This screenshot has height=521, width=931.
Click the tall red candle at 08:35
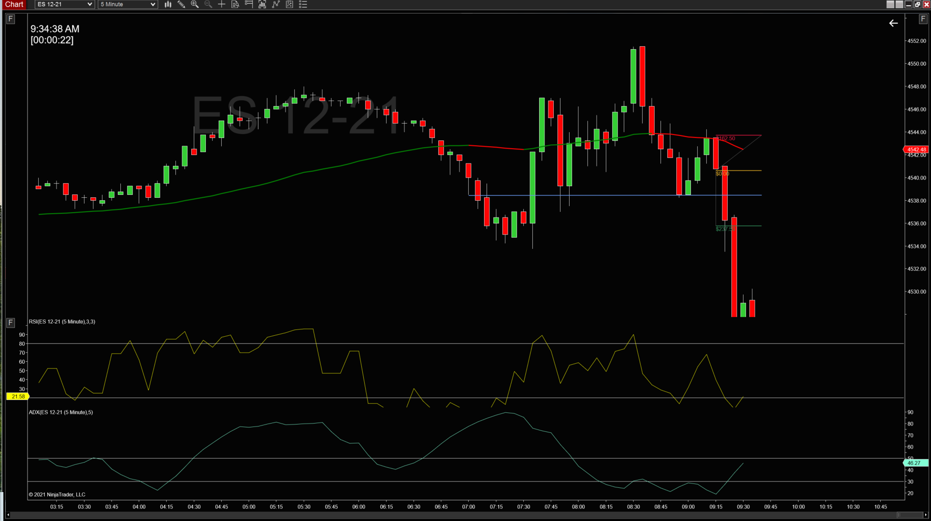tap(642, 76)
